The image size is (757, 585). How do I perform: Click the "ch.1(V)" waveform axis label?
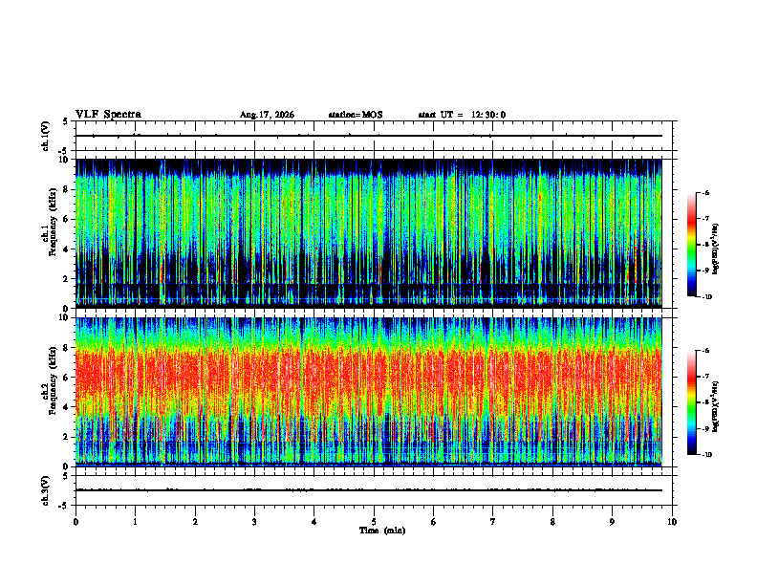(46, 136)
